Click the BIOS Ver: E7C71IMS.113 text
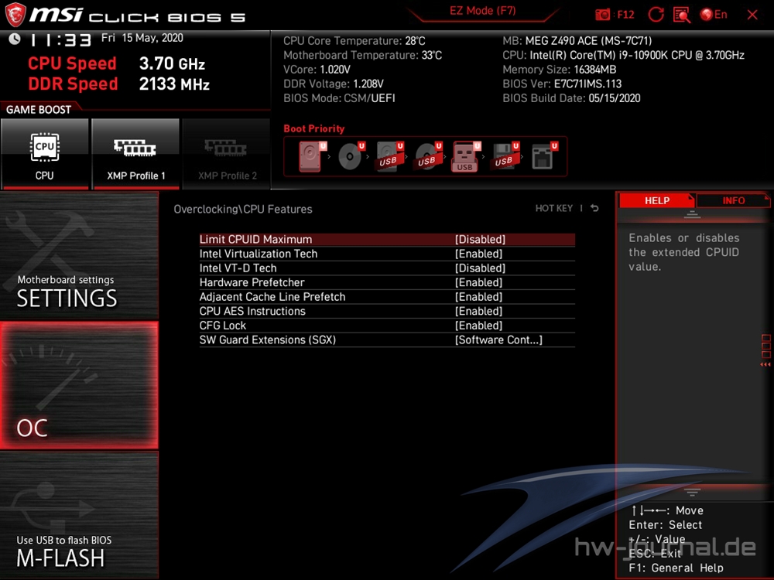Viewport: 774px width, 580px height. pyautogui.click(x=562, y=84)
